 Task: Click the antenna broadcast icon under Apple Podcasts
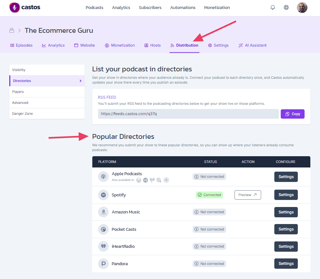[152, 180]
